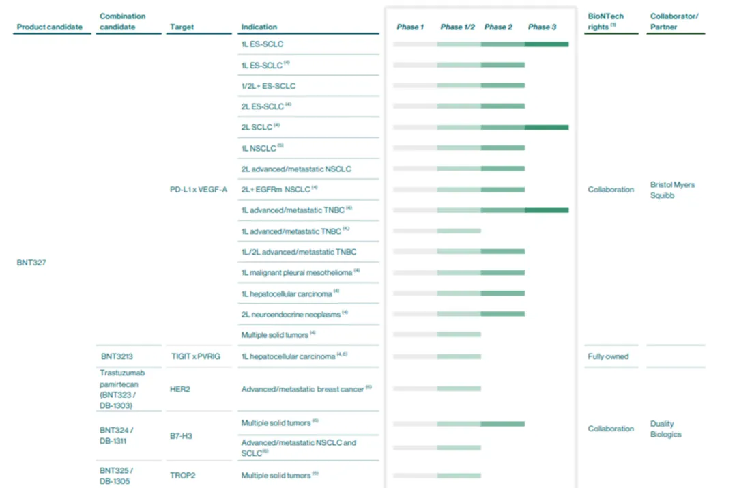Open the Duality Biologics partner entry

(x=665, y=429)
